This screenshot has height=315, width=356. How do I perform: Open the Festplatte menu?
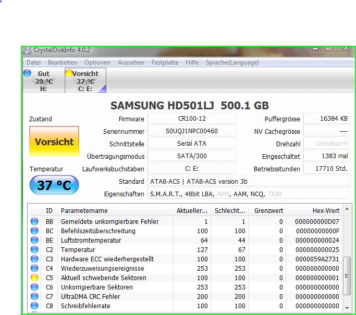(165, 62)
